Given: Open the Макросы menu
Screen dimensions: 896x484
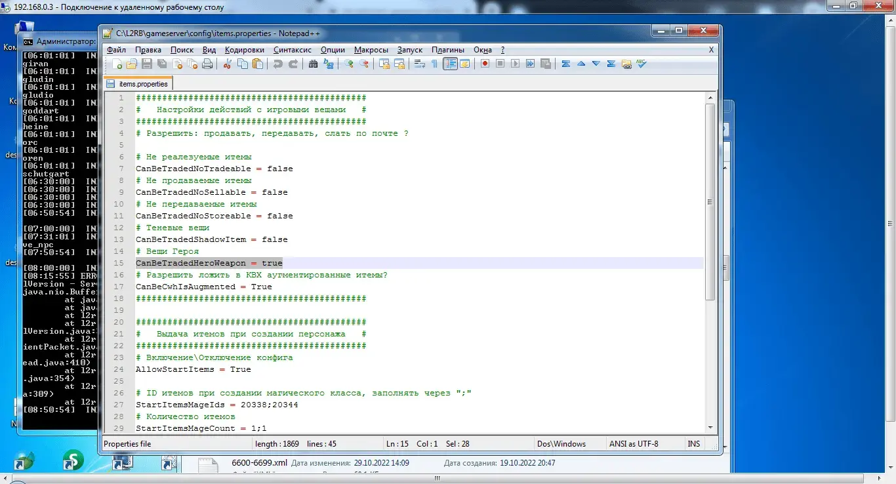Looking at the screenshot, I should click(x=371, y=50).
